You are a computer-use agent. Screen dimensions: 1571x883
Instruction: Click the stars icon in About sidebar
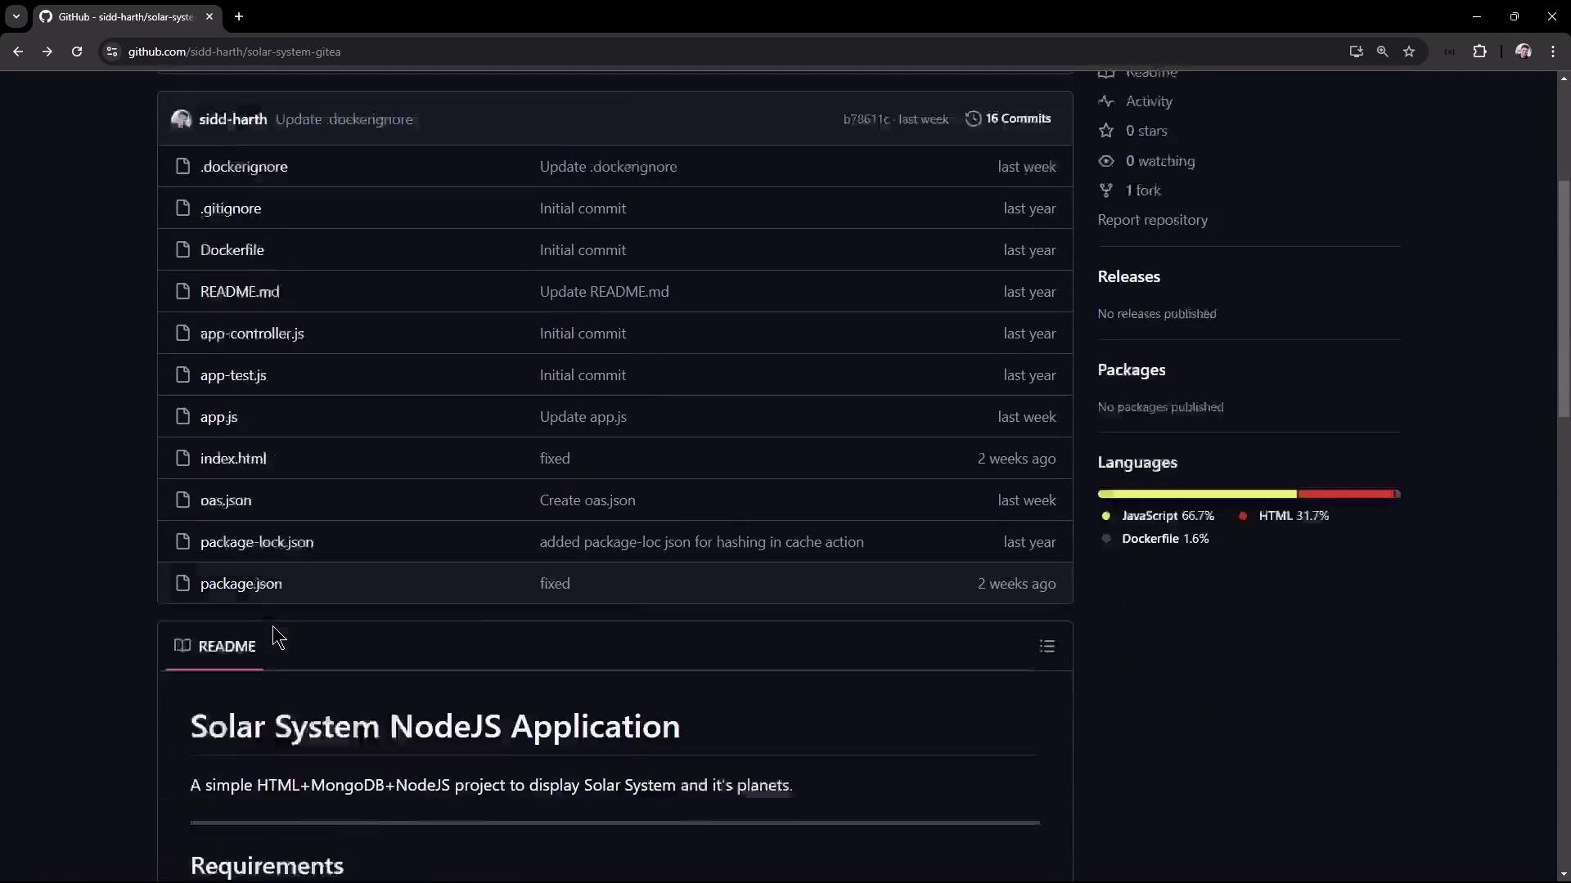tap(1106, 131)
